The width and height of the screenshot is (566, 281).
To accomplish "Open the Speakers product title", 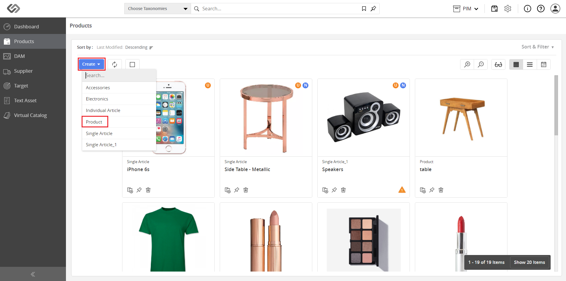I will [333, 169].
